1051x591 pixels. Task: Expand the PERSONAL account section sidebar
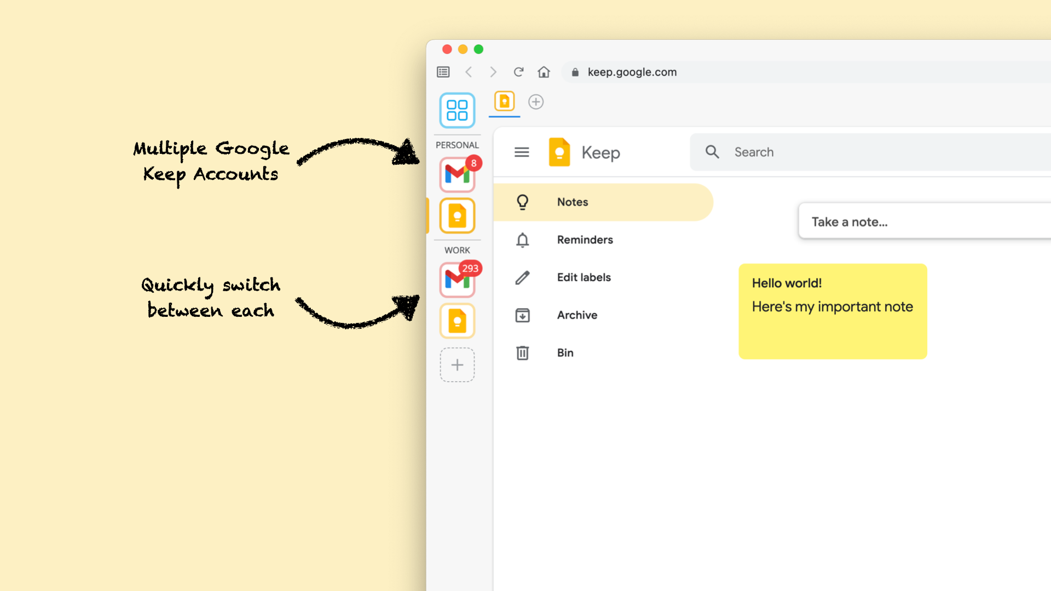coord(457,144)
